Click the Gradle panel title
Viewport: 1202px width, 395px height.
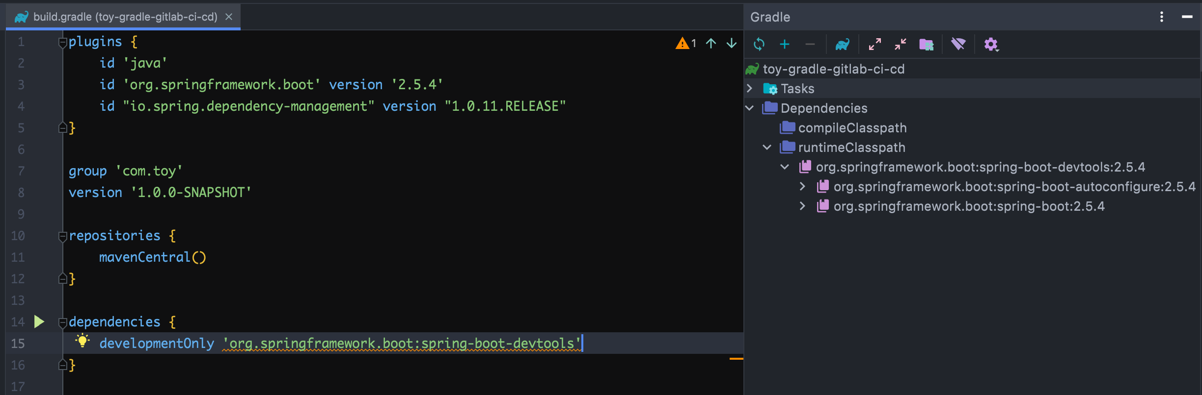(770, 17)
